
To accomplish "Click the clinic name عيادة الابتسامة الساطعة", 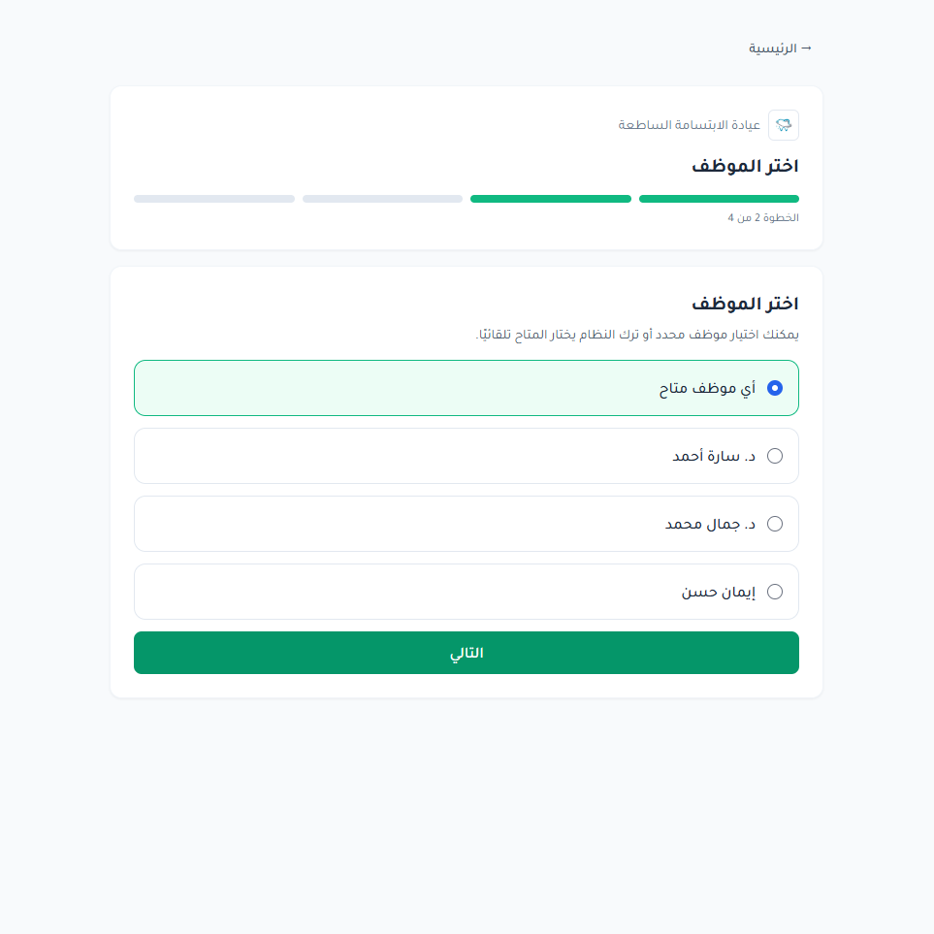I will pos(690,125).
